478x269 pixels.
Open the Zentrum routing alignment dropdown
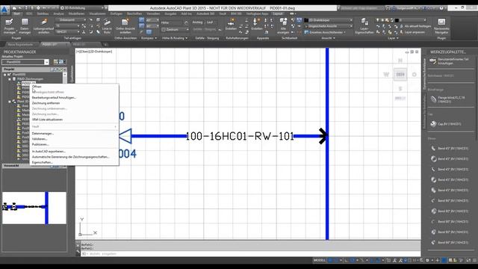pos(175,30)
